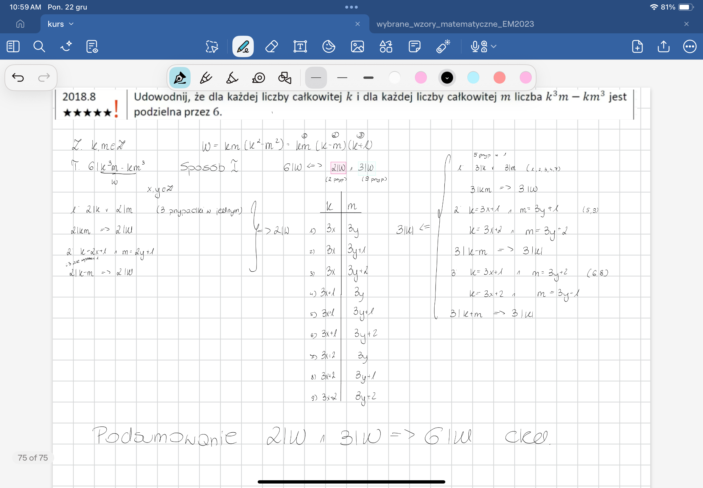Pick the light blue pen color
703x488 pixels.
click(473, 78)
